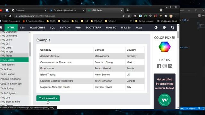Viewport: 205px width, 115px height.
Task: Click the green circle extension icon
Action: [x=145, y=16]
